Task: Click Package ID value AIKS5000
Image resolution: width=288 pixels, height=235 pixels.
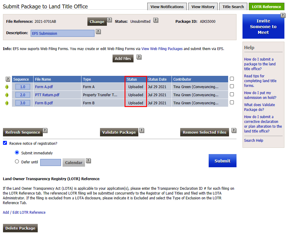Action: pos(207,22)
